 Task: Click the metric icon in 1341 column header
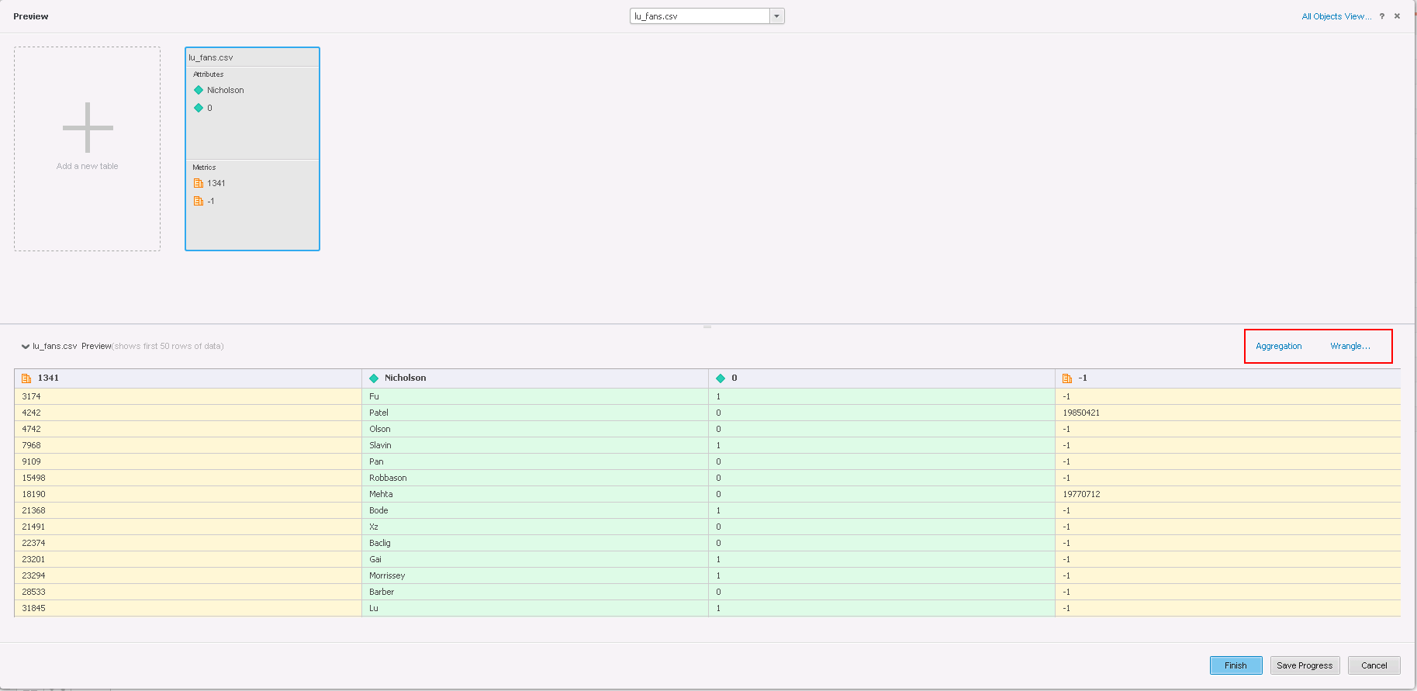pos(26,378)
